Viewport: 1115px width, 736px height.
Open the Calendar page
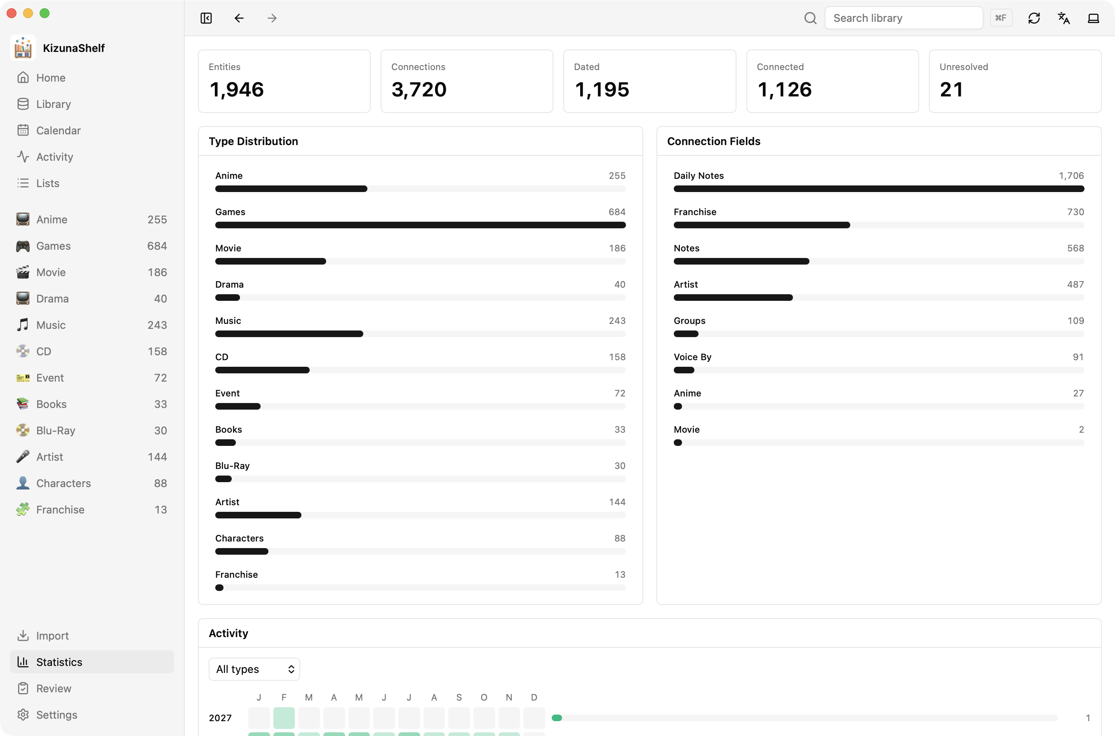(92, 130)
